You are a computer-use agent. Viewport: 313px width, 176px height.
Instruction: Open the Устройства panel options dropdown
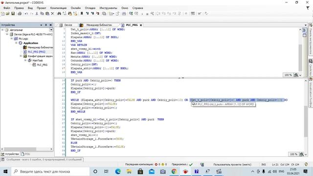coord(41,25)
